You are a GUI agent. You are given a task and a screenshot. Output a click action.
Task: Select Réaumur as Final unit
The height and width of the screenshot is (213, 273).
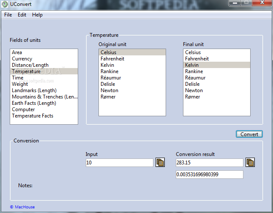pyautogui.click(x=217, y=78)
